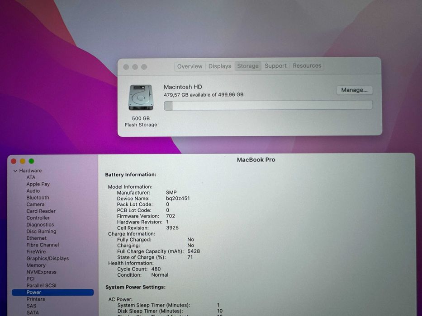Click Cycle Count value '480'
Image resolution: width=422 pixels, height=316 pixels.
click(156, 269)
